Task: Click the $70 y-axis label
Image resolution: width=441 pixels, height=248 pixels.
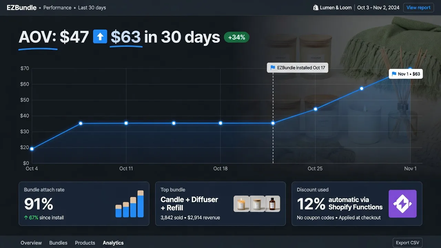Action: click(x=25, y=68)
